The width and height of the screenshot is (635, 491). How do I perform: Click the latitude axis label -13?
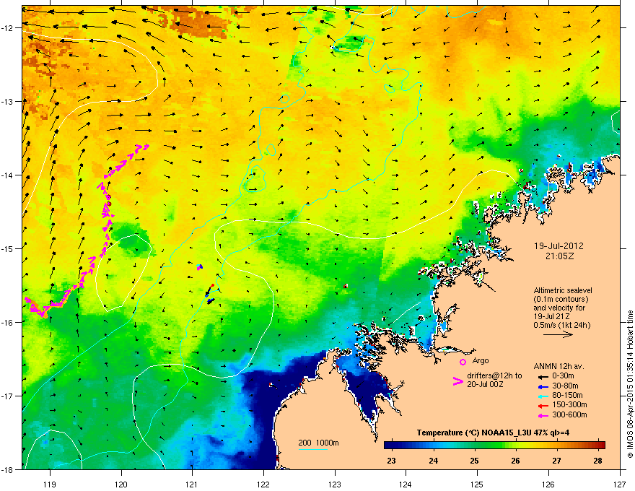click(9, 101)
